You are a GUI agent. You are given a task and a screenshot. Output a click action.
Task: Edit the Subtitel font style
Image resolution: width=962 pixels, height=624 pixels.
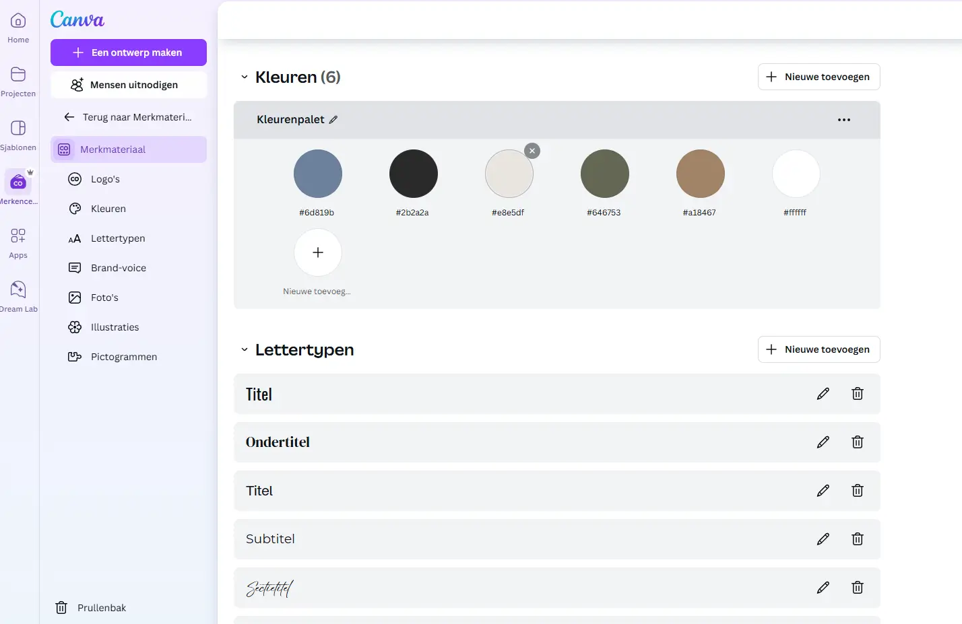823,539
